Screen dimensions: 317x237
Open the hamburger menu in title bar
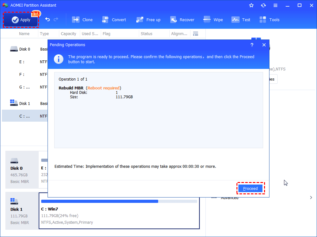275,5
